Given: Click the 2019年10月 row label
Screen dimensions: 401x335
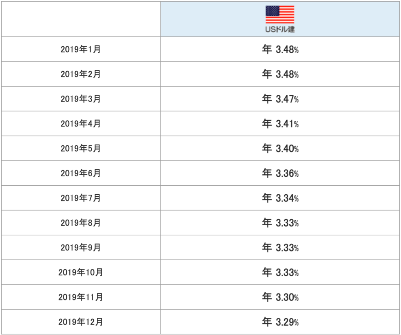Looking at the screenshot, I should tap(81, 272).
